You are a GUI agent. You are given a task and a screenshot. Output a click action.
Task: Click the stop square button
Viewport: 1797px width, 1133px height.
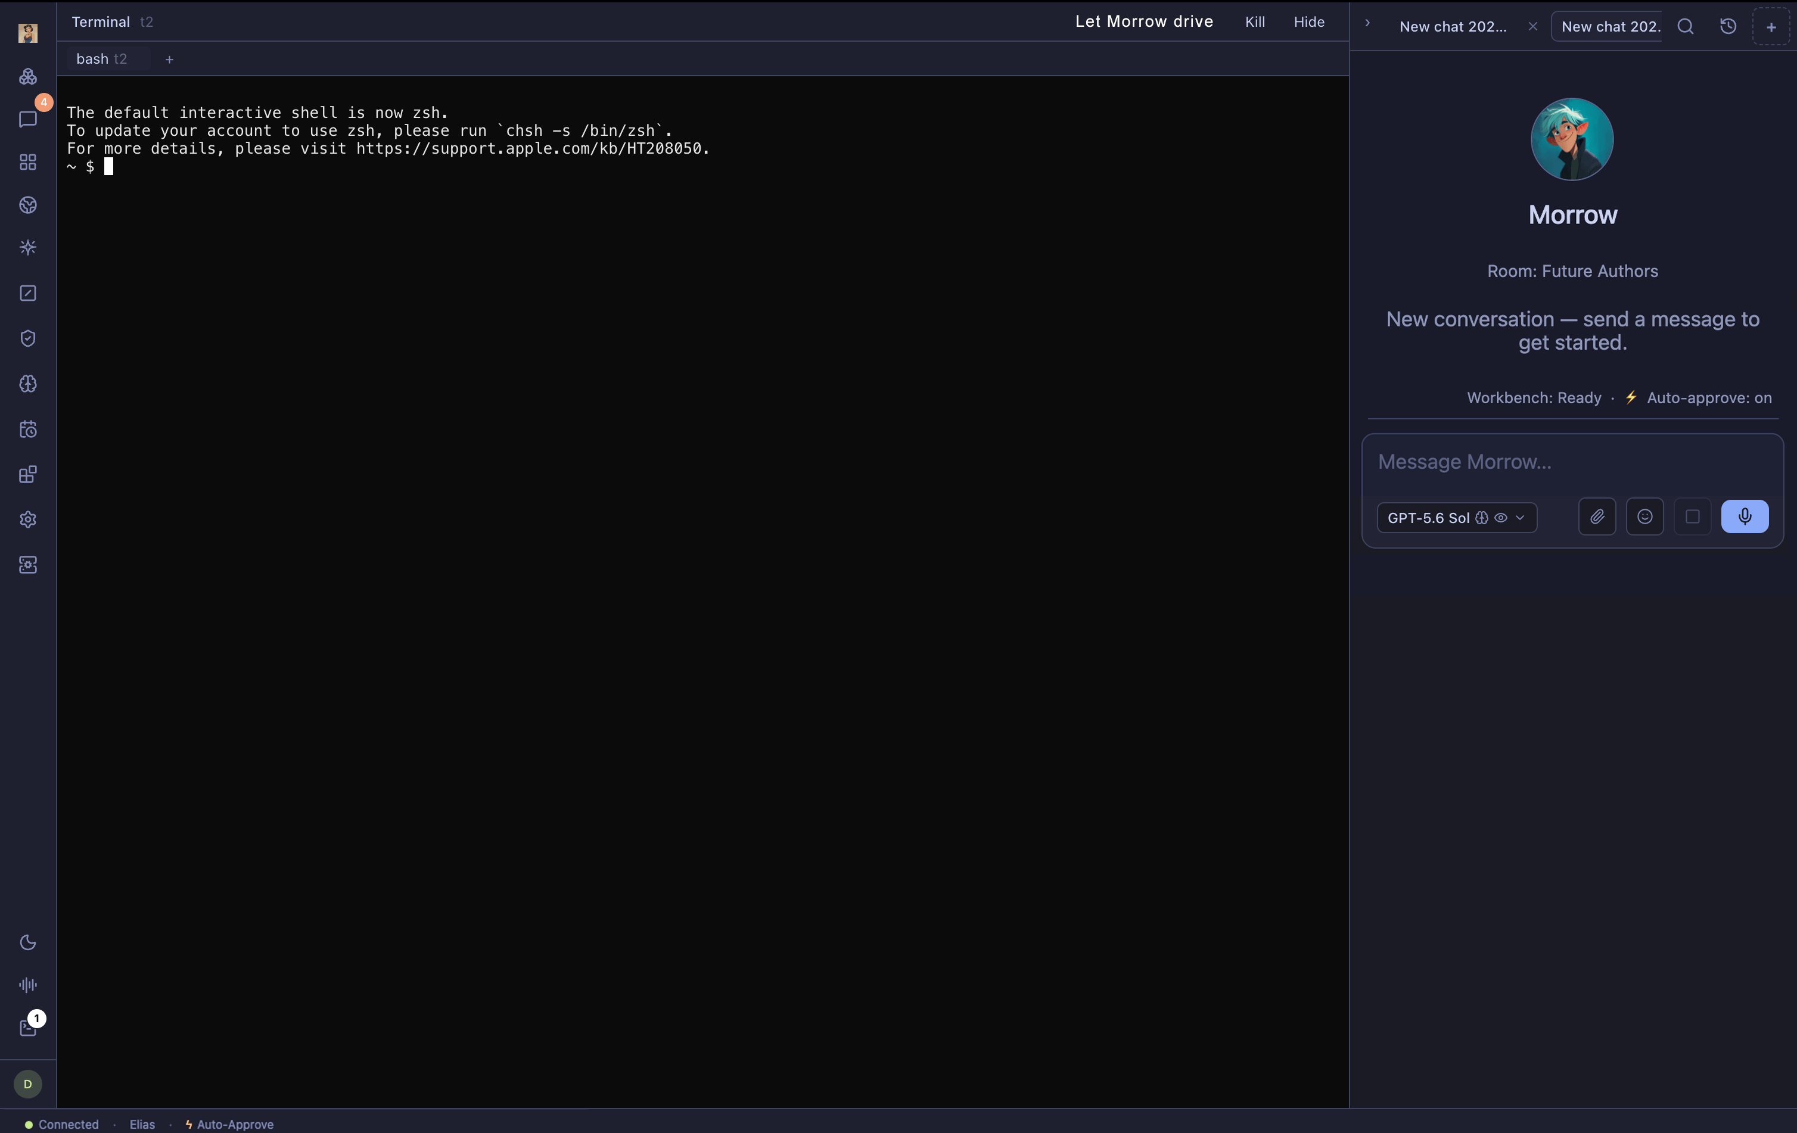[x=1693, y=516]
